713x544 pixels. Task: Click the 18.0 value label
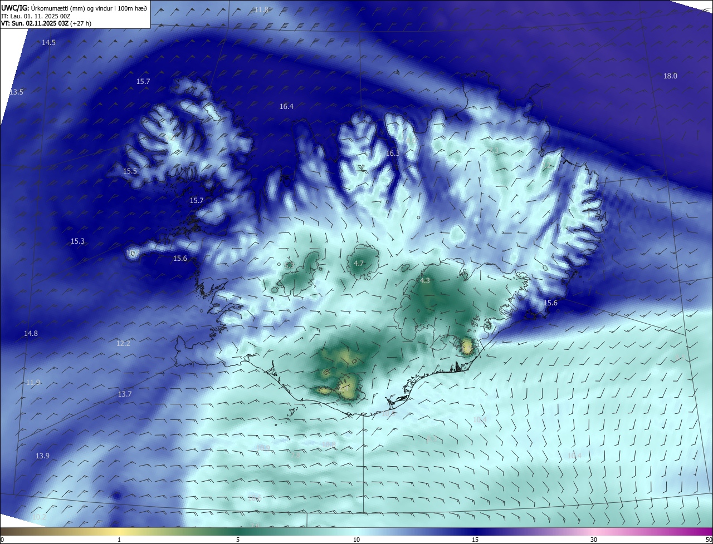(x=670, y=76)
